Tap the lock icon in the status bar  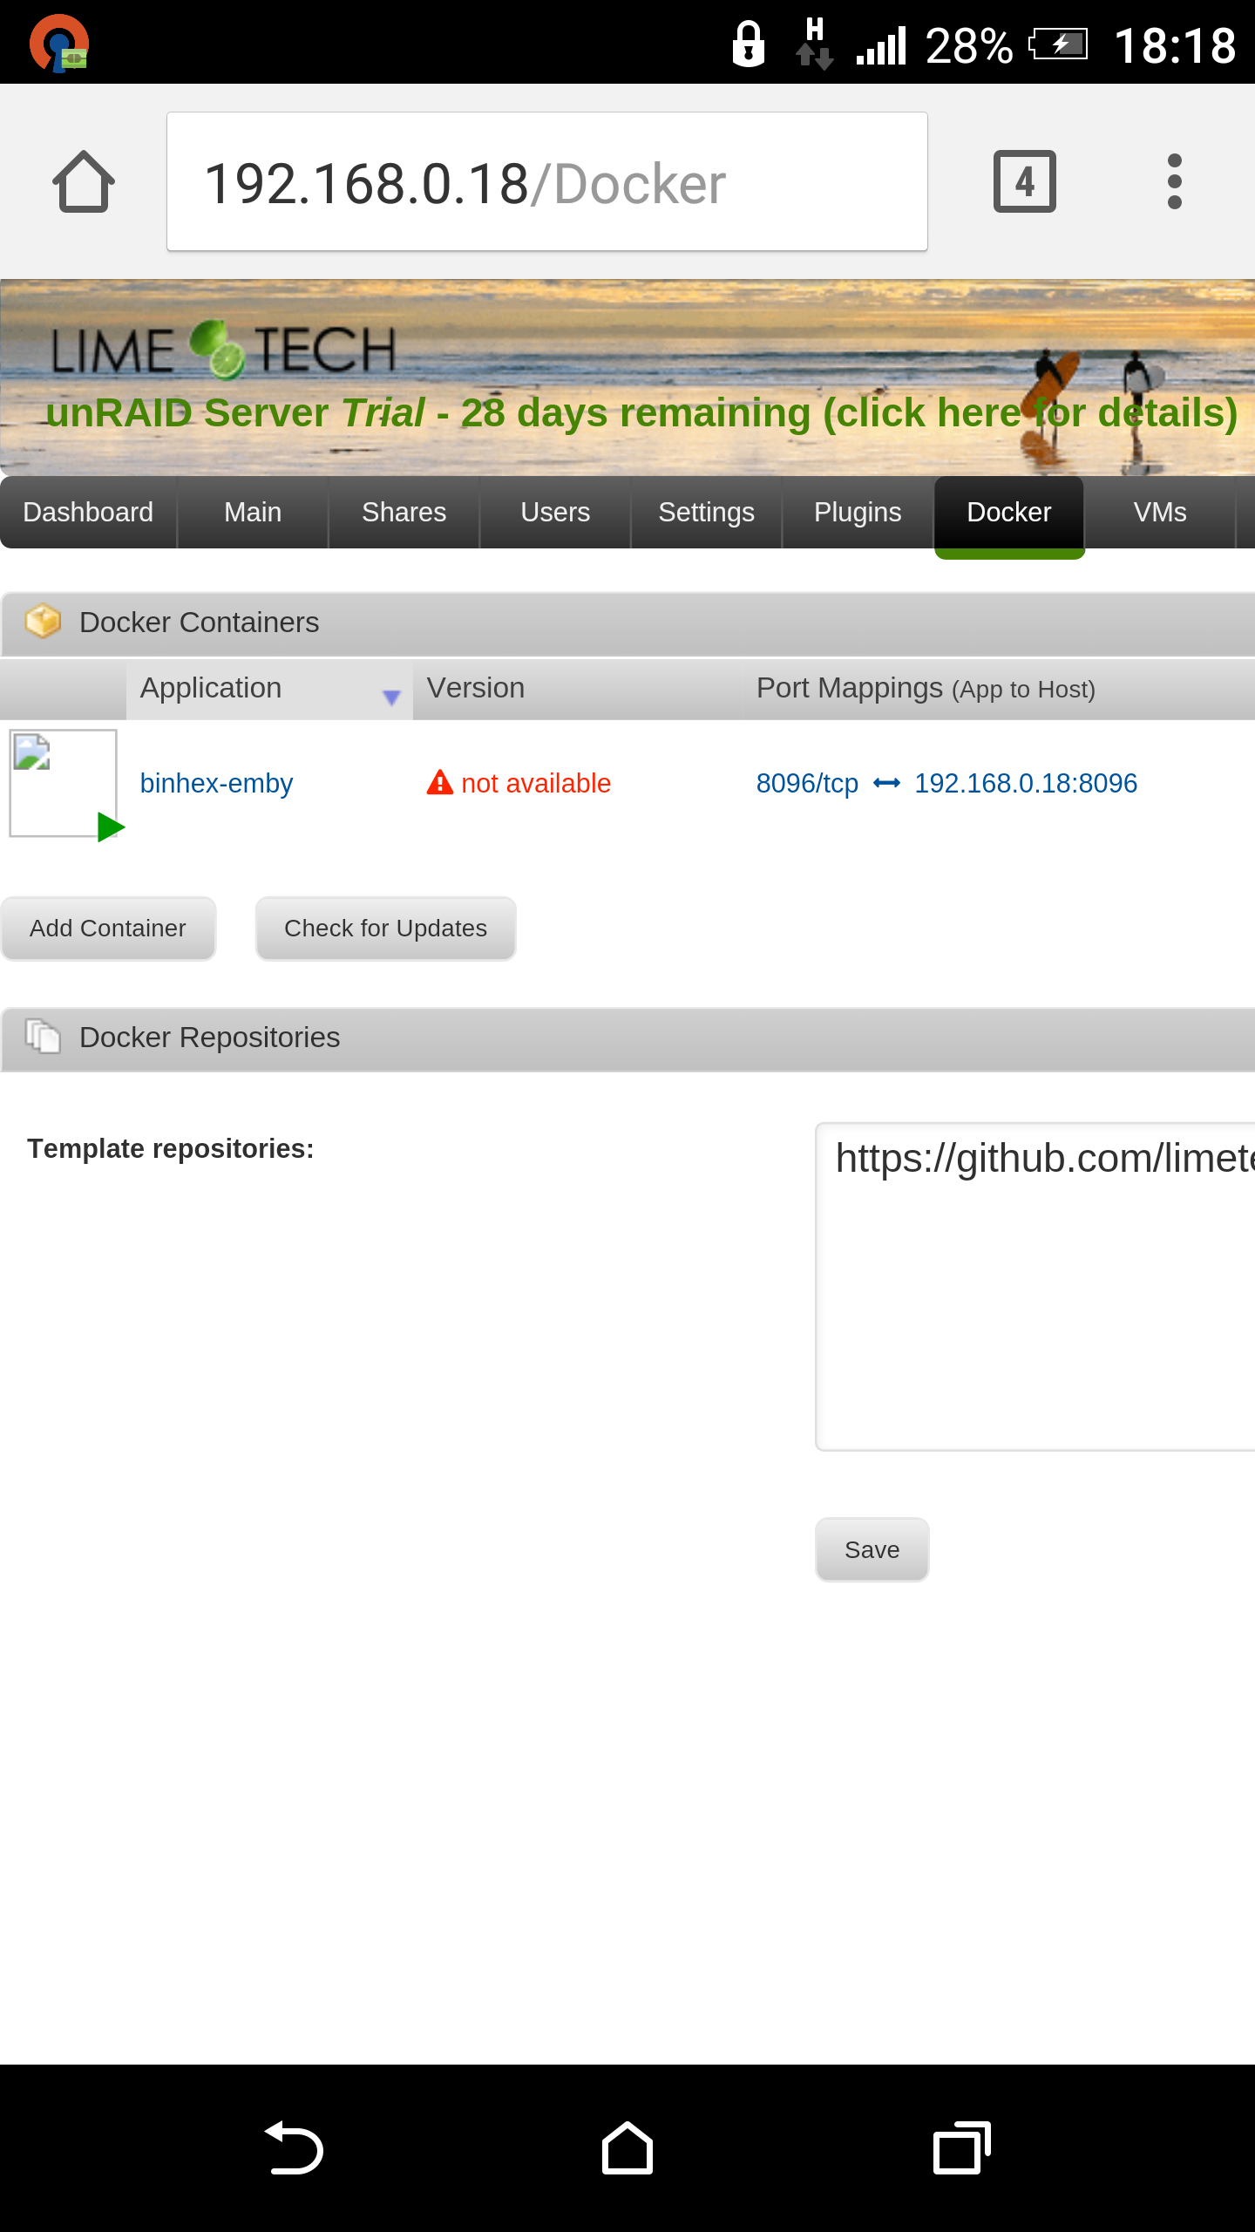click(748, 44)
